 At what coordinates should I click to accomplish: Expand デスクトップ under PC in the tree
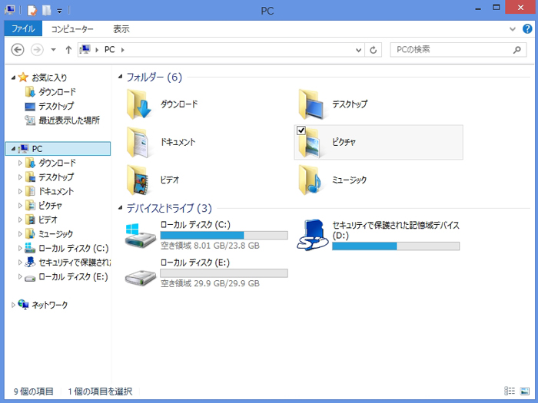pyautogui.click(x=20, y=177)
